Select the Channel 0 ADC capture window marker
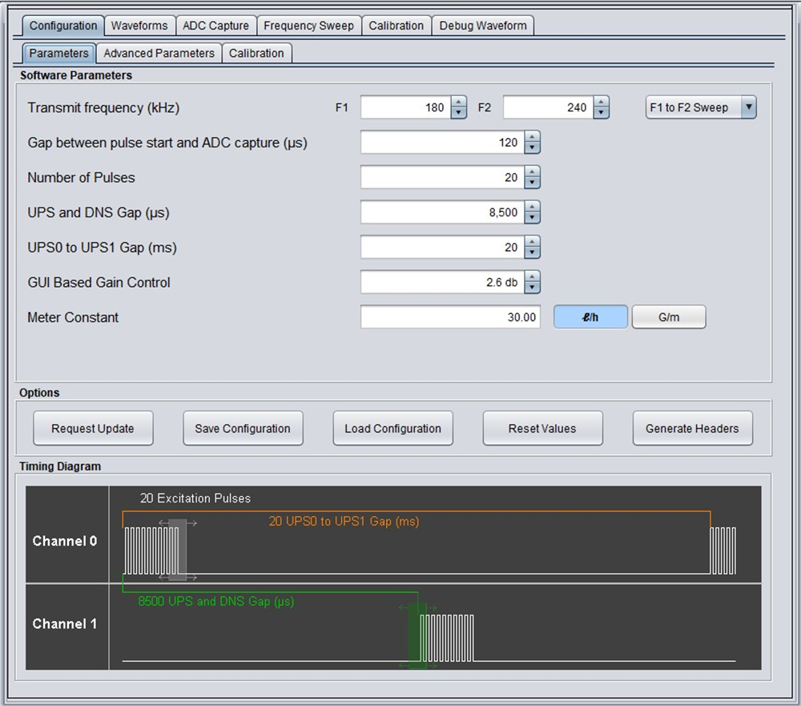 tap(178, 550)
